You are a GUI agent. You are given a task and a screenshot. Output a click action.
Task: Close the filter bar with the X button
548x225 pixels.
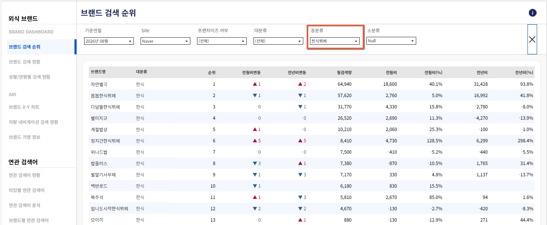pyautogui.click(x=532, y=39)
